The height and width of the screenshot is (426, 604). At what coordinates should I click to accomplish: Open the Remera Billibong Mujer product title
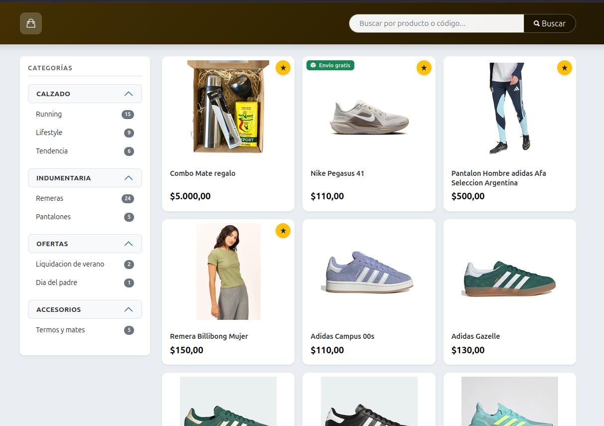209,336
